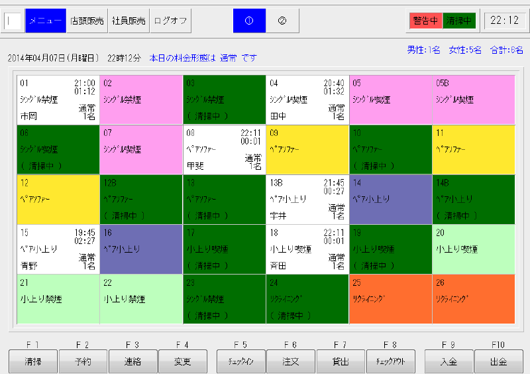This screenshot has width=530, height=374.
Task: Click the ログオフ button
Action: coord(170,21)
